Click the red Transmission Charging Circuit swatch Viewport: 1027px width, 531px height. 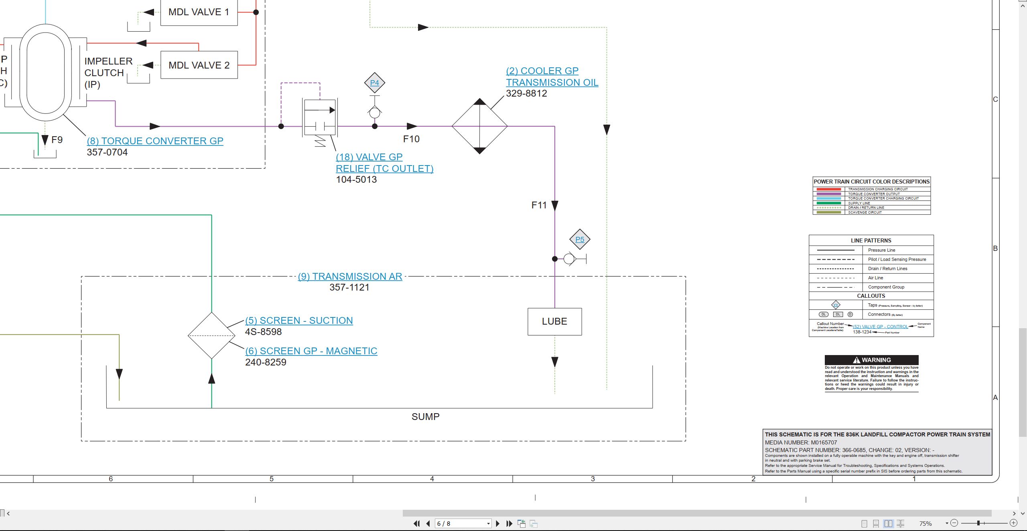[828, 189]
